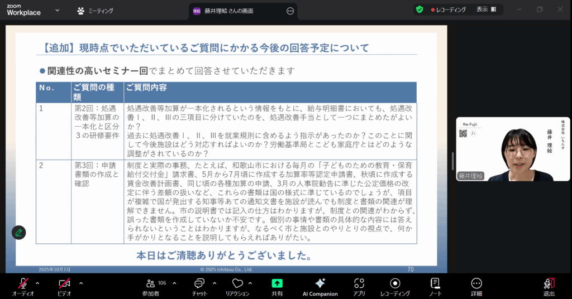The width and height of the screenshot is (572, 299).
Task: Click the 藤井理絵 video thumbnail
Action: (x=513, y=149)
